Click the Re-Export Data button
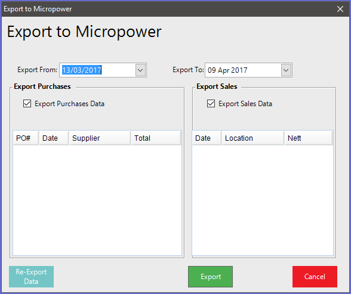This screenshot has width=351, height=294. click(31, 277)
